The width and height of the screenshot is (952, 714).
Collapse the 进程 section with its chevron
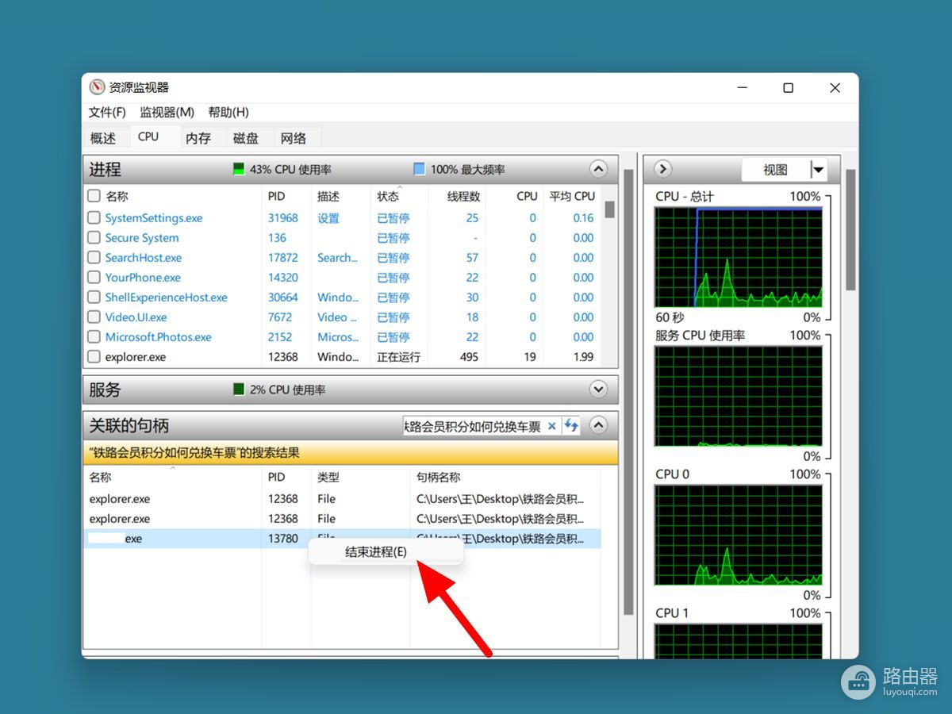point(598,169)
